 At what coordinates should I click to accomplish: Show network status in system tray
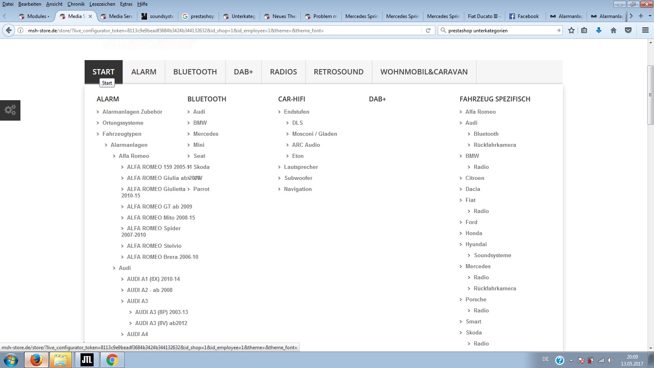click(x=601, y=360)
